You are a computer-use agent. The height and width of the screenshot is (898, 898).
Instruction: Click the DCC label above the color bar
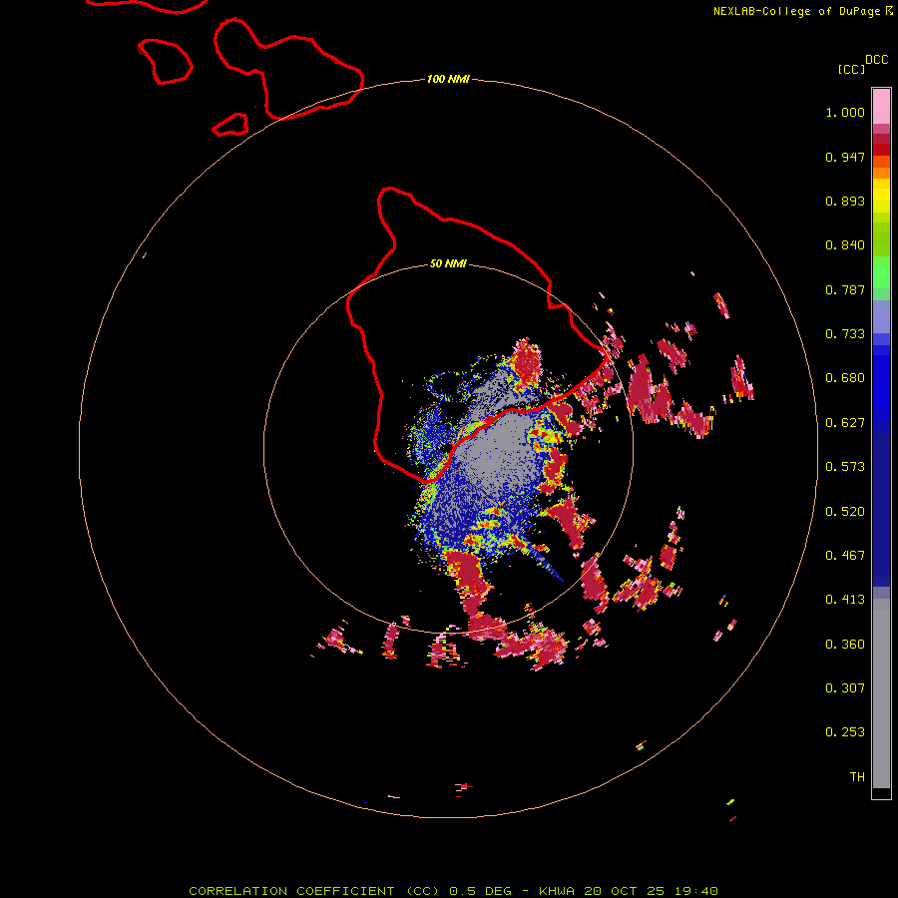coord(876,60)
